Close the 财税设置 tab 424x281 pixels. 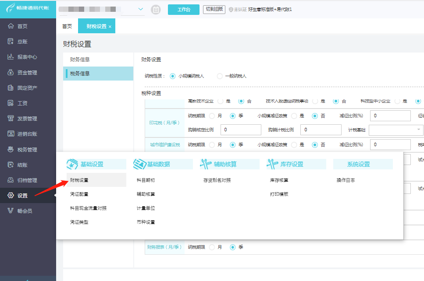click(x=110, y=26)
